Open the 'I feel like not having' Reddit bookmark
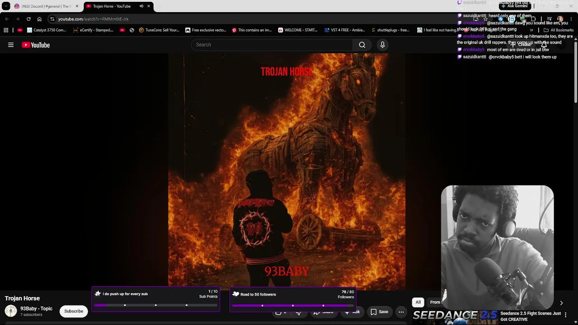The height and width of the screenshot is (325, 578). (437, 30)
